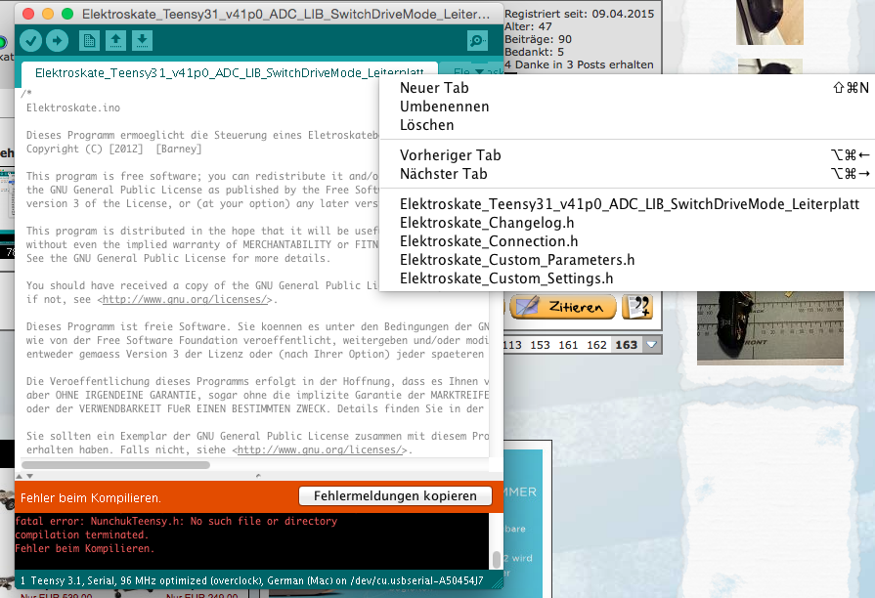This screenshot has width=875, height=598.
Task: Choose Löschen in the tab menu
Action: pyautogui.click(x=628, y=124)
